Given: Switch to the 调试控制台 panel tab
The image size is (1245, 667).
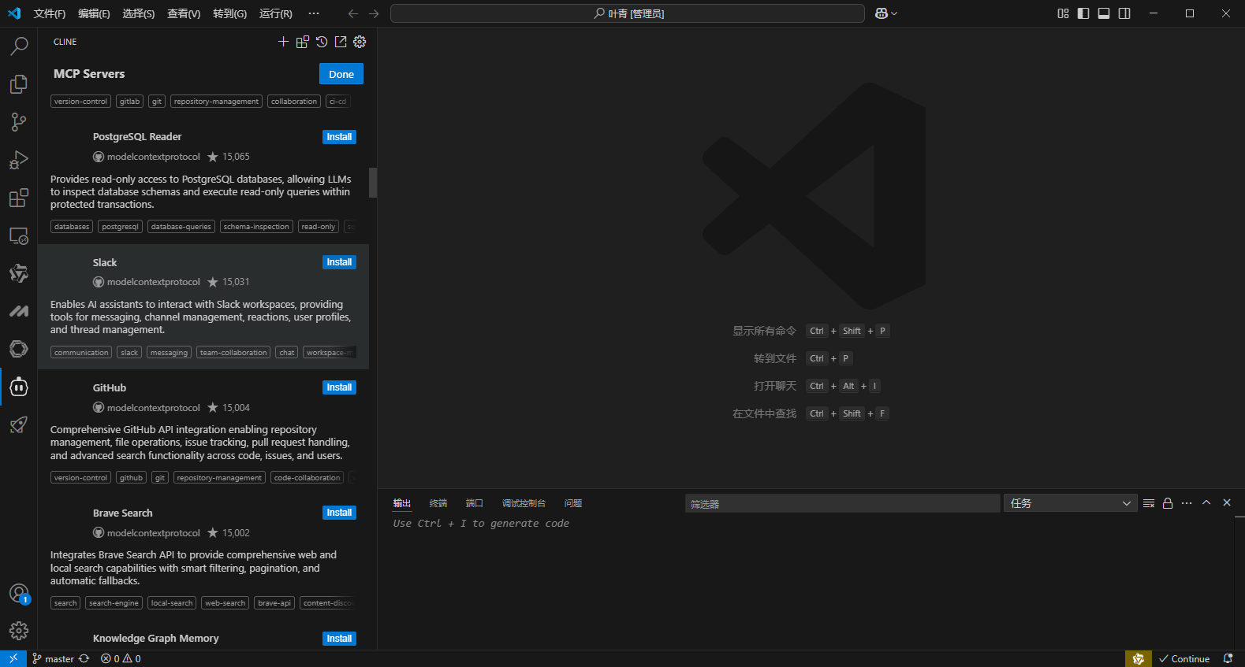Looking at the screenshot, I should pyautogui.click(x=524, y=503).
